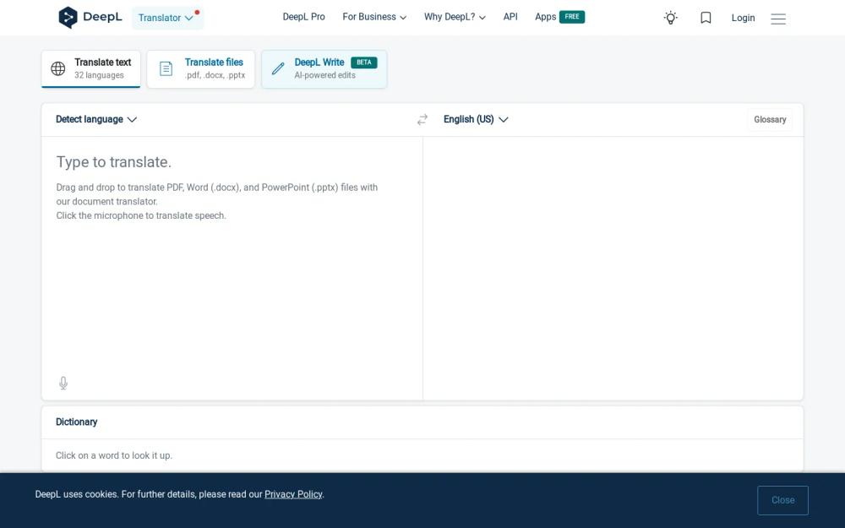Open the Glossary button
845x528 pixels.
point(770,120)
